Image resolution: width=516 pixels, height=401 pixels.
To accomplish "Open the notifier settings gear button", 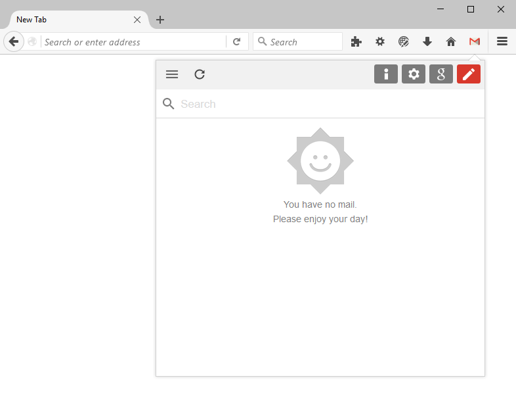I will [414, 74].
